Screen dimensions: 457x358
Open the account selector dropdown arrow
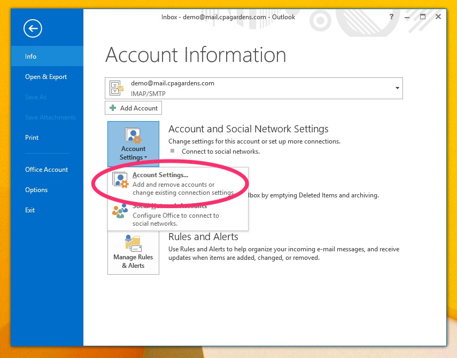(397, 88)
